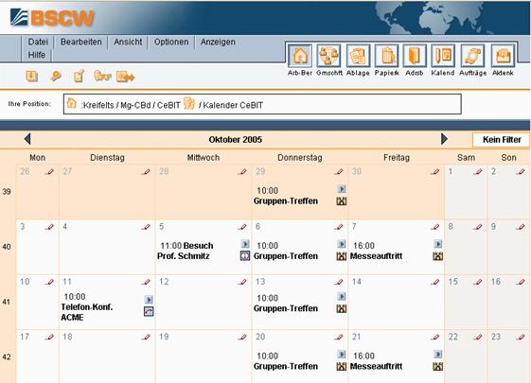Expand action arrow of Besuch Prof. Schmitz
531x383 pixels.
click(x=245, y=244)
